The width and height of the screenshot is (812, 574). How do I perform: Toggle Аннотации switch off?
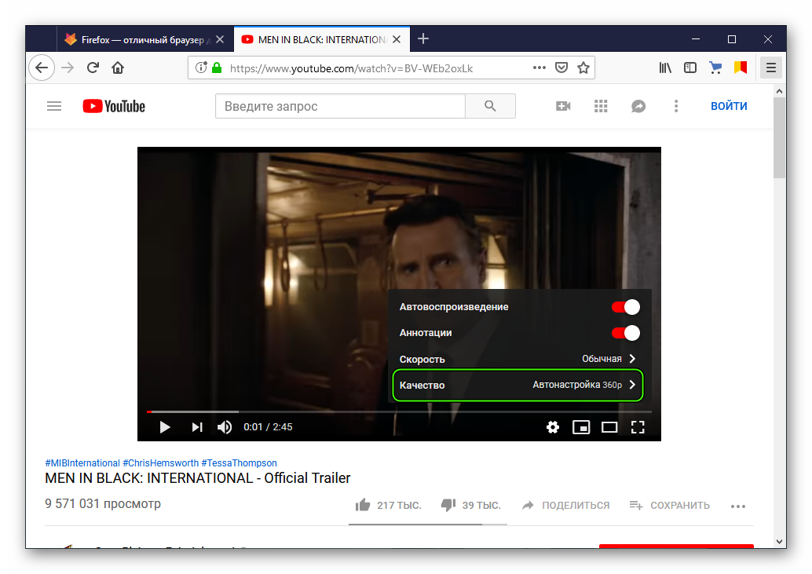pyautogui.click(x=626, y=333)
